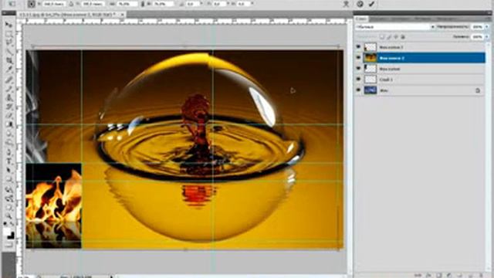Open the fill slider arrow
The image size is (494, 278).
click(x=487, y=37)
